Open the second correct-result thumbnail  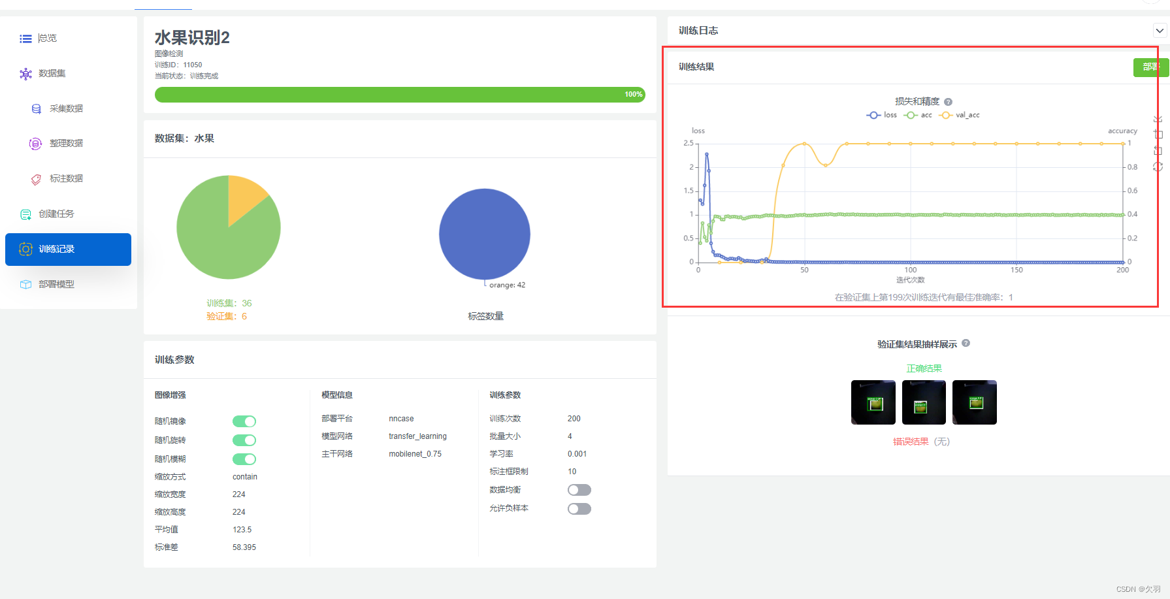(924, 402)
